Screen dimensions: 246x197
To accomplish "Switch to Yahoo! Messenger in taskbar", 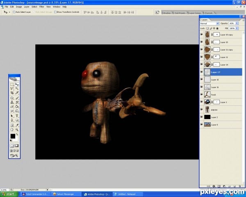I will click(66, 194).
